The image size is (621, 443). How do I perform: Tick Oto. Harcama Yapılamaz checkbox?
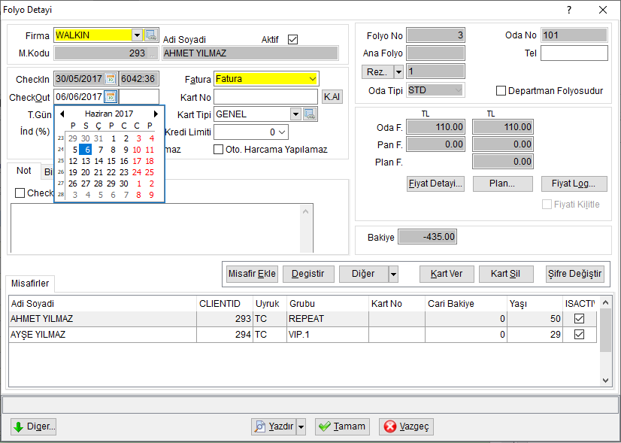218,150
